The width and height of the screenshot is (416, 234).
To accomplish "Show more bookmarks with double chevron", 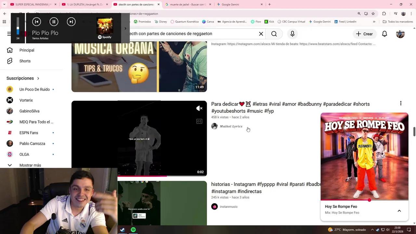I will pyautogui.click(x=374, y=22).
